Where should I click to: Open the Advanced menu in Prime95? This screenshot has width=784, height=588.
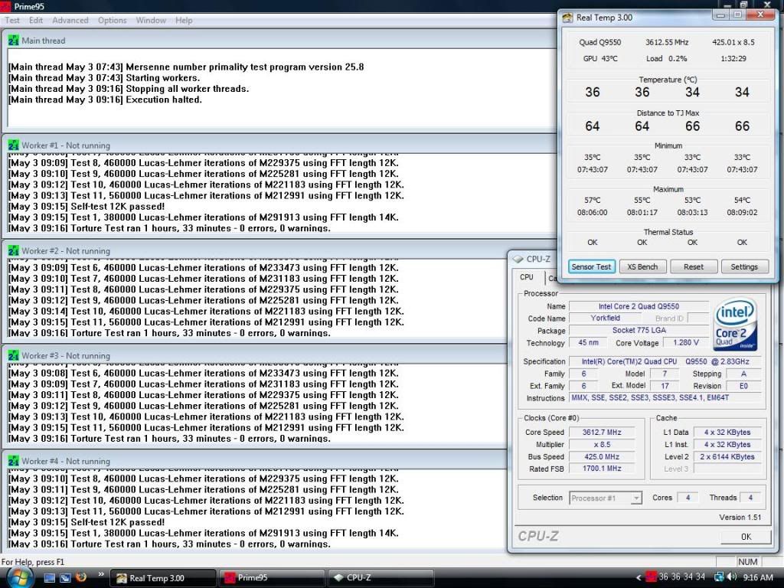point(70,21)
